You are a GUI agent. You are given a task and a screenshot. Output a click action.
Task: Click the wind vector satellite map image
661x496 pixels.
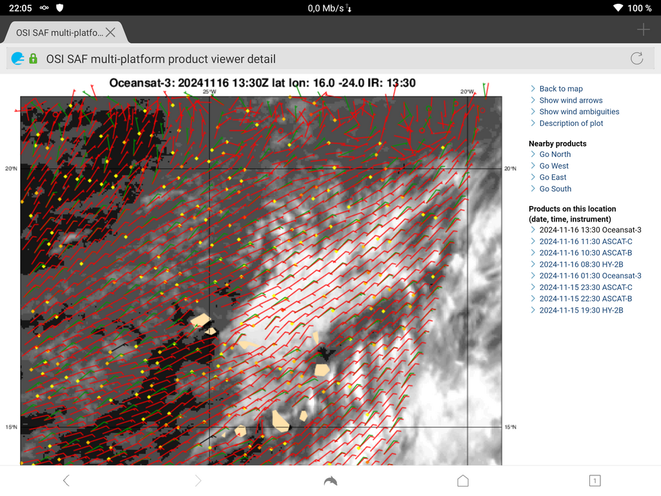[x=261, y=281]
